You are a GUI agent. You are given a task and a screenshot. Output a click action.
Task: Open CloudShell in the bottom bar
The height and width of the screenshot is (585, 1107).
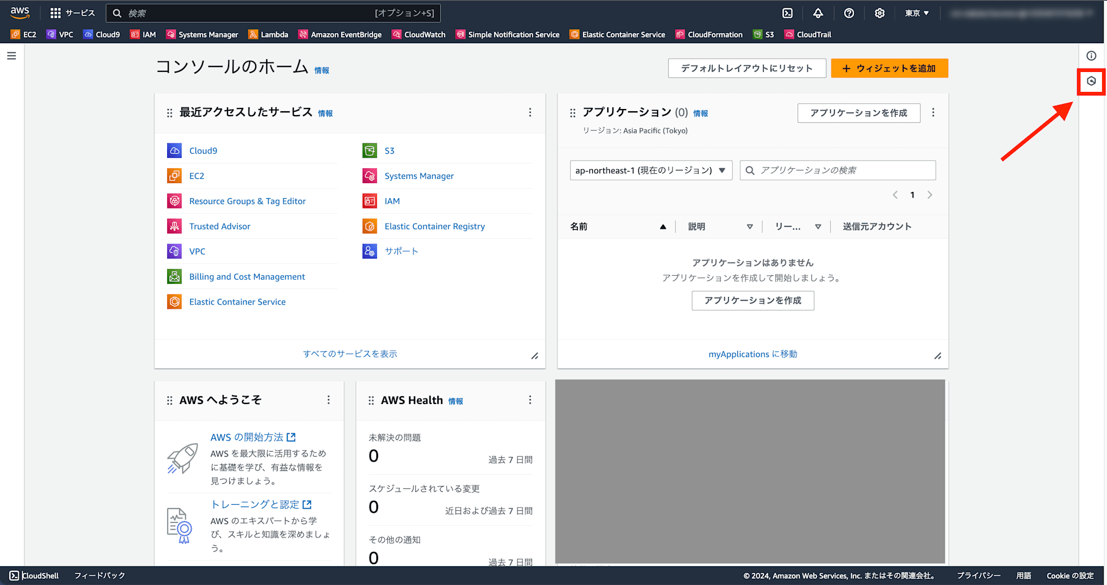click(34, 576)
